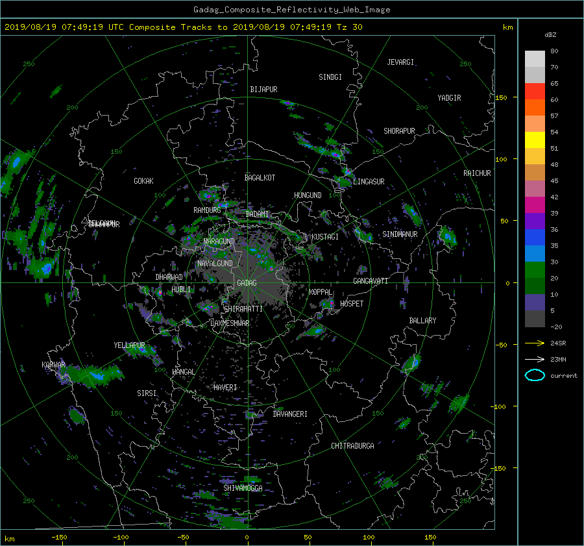Pick the light gray 70 dBZ swatch
The height and width of the screenshot is (546, 584).
pos(535,59)
